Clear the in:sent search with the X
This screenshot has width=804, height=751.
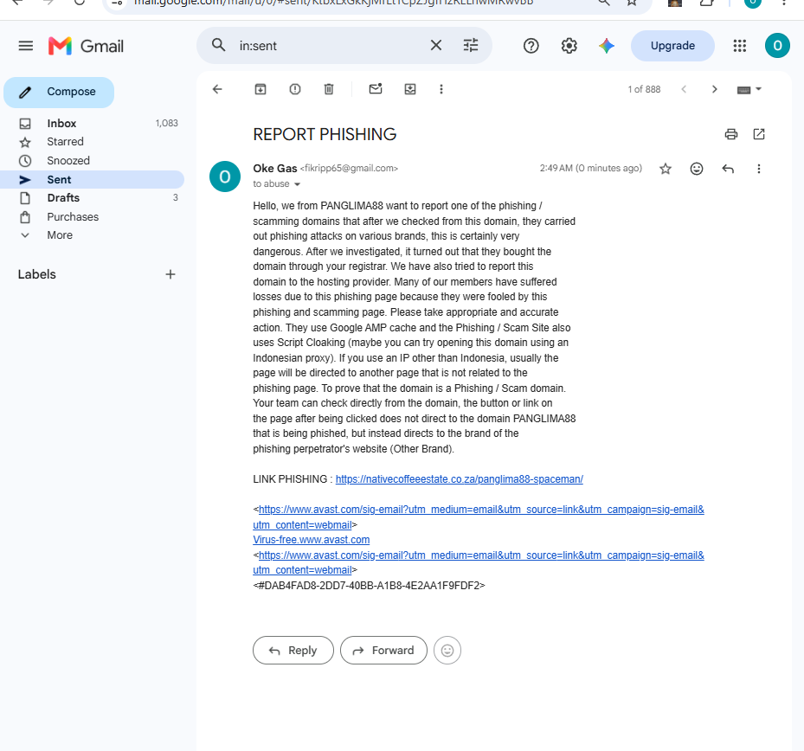[x=436, y=45]
